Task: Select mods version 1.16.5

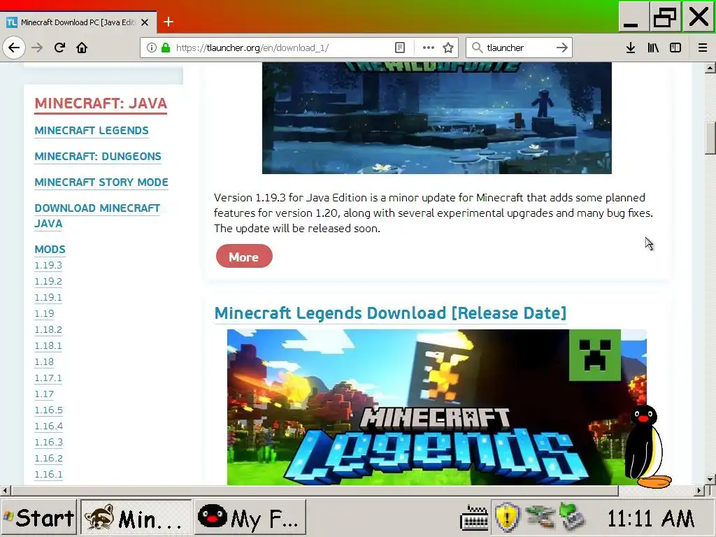Action: [49, 410]
